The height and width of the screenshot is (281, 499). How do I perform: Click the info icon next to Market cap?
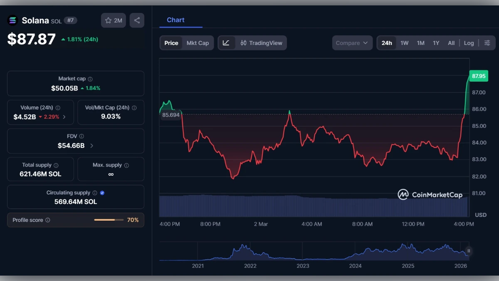91,78
